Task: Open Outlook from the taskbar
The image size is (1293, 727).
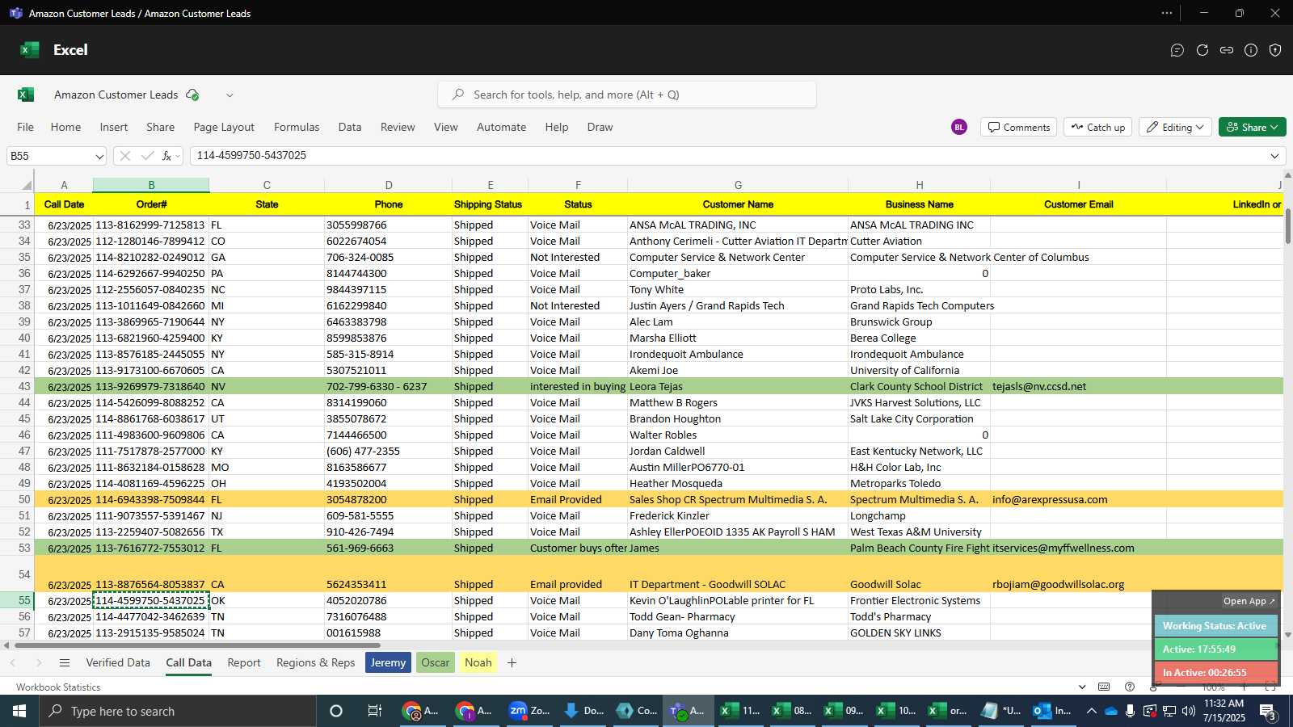Action: tap(1054, 711)
